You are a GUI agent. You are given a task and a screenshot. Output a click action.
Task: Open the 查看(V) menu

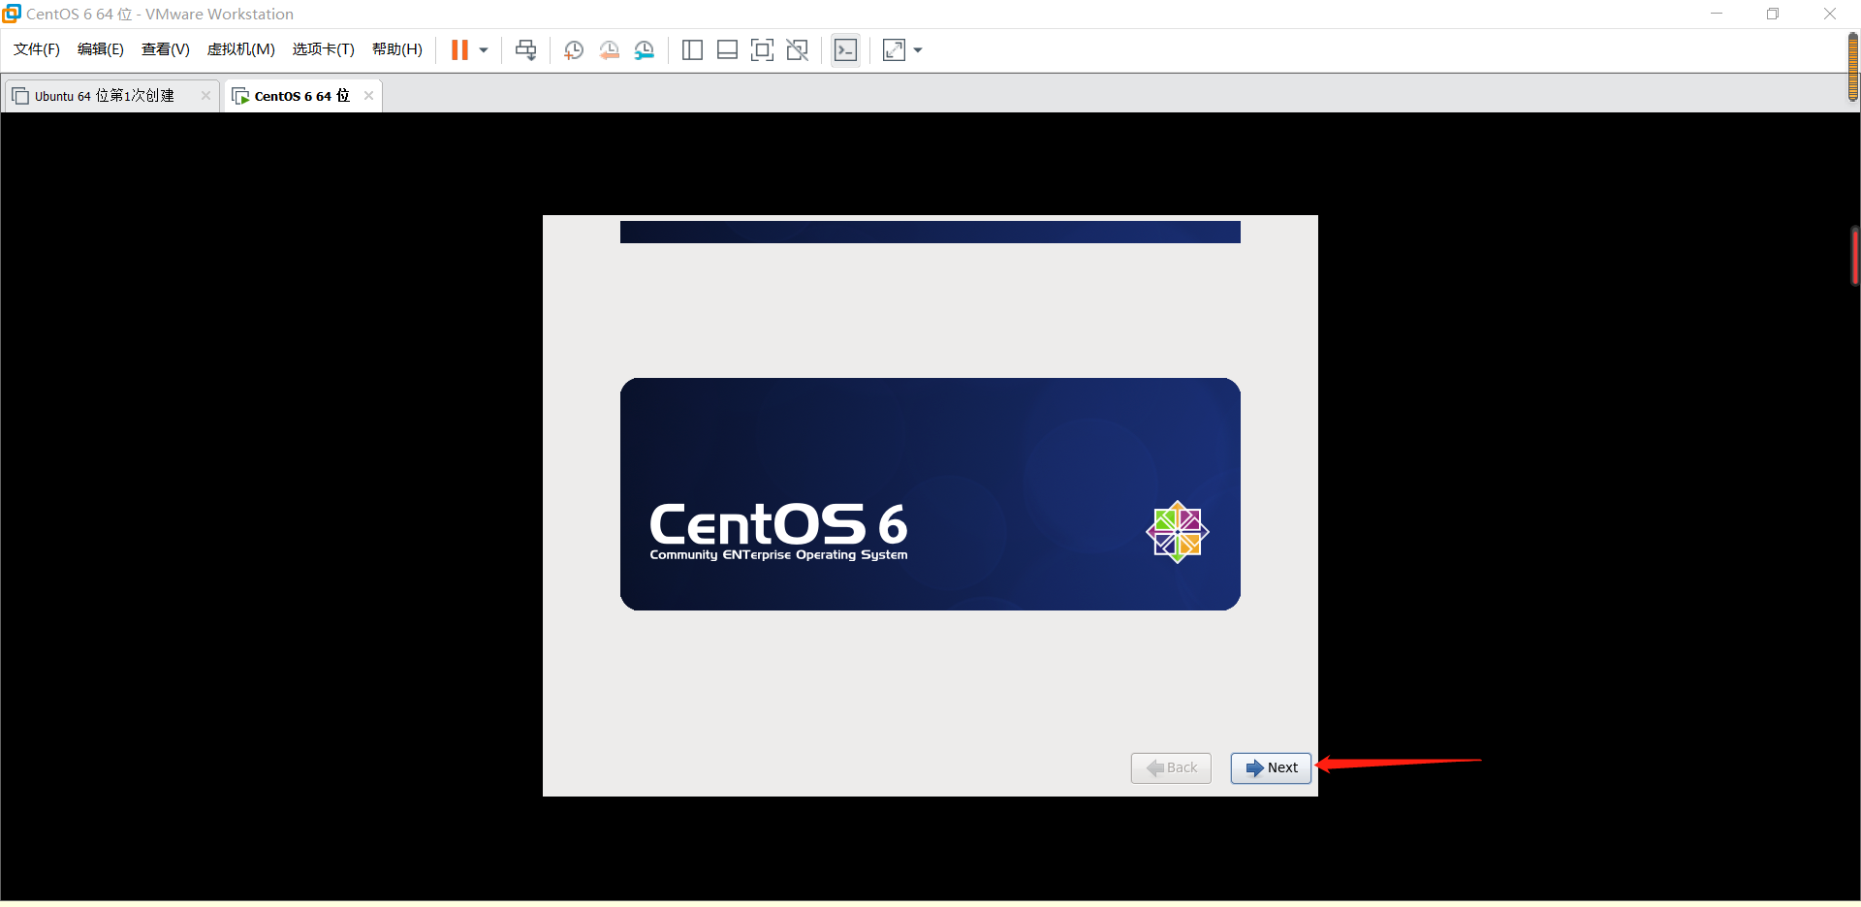pyautogui.click(x=166, y=49)
